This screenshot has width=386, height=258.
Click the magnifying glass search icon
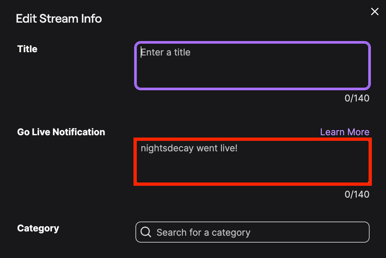[x=146, y=232]
